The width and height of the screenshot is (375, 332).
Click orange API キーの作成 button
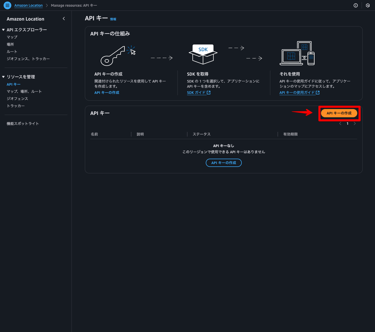tap(339, 113)
